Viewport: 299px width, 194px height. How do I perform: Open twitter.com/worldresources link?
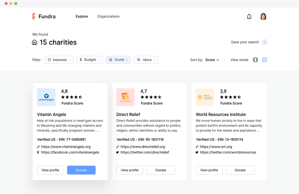[228, 152]
